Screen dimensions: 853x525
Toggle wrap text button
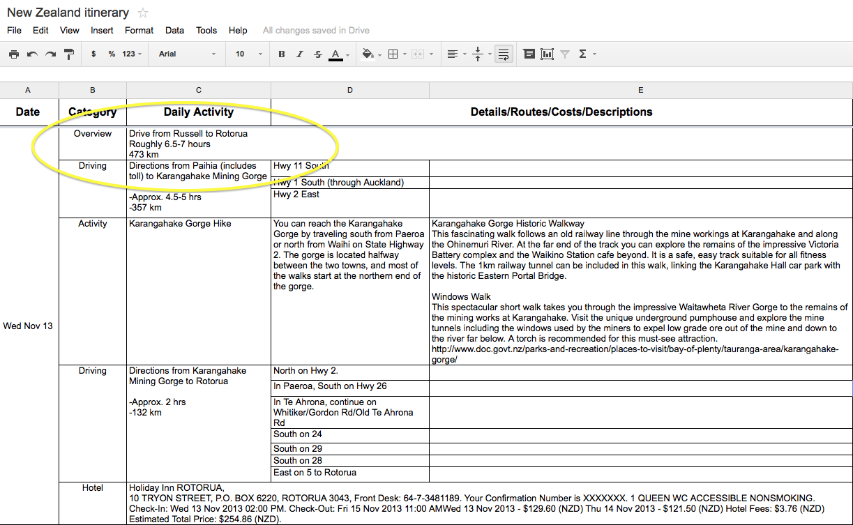click(x=503, y=54)
